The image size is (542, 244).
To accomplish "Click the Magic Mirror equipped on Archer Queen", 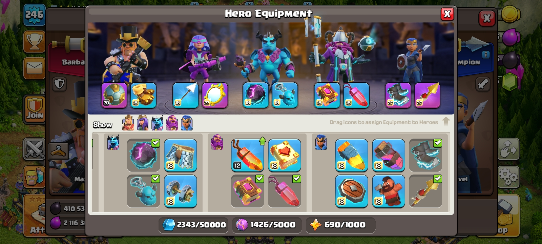I will (x=215, y=95).
